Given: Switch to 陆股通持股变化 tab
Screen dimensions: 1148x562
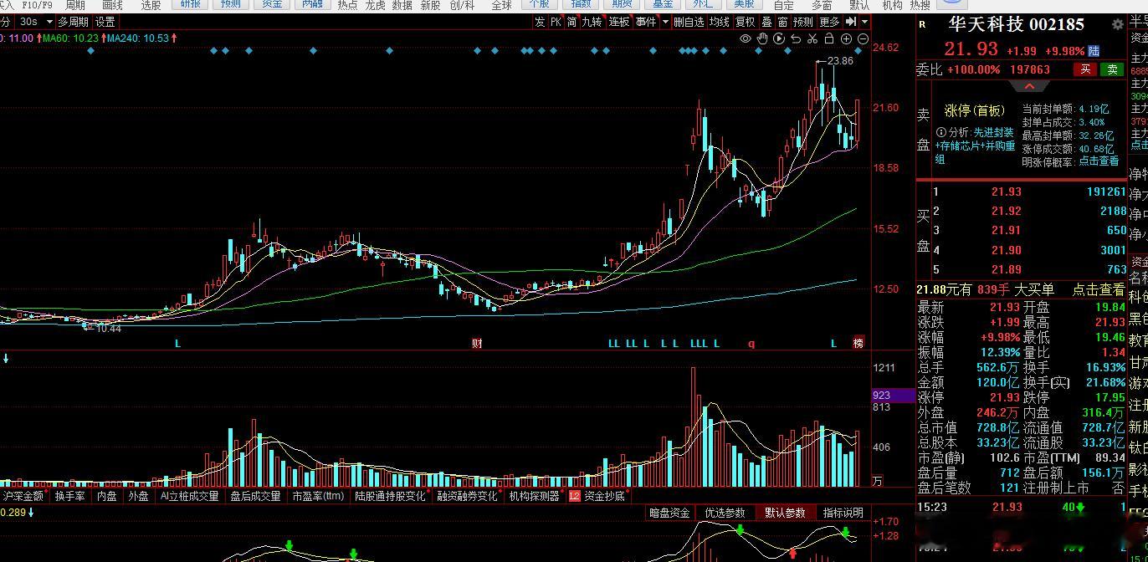Looking at the screenshot, I should click(x=390, y=496).
